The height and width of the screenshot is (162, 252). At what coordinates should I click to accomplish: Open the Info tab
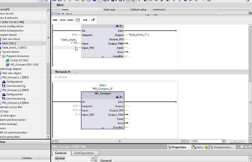pos(200,147)
